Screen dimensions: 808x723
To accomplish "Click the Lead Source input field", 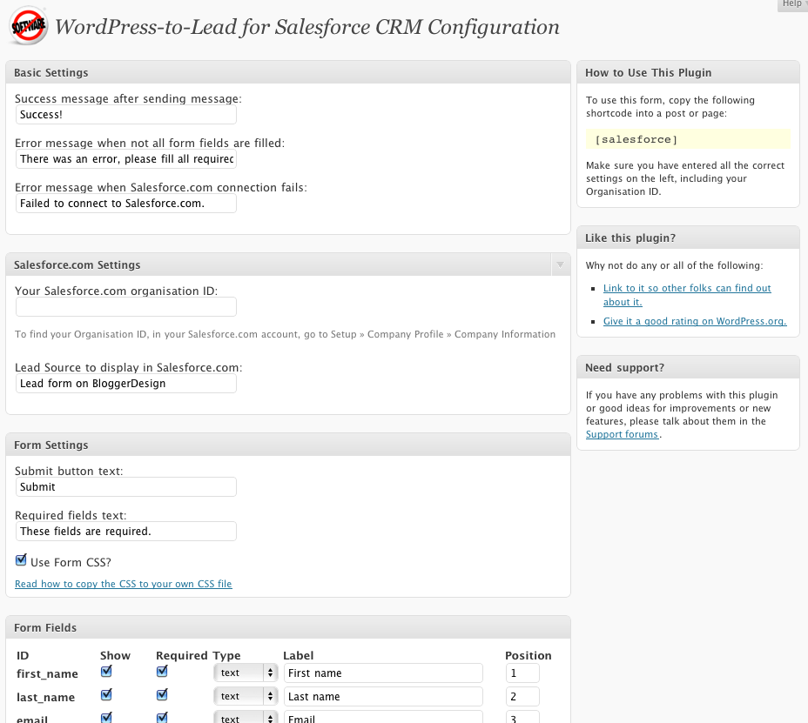I will tap(125, 383).
